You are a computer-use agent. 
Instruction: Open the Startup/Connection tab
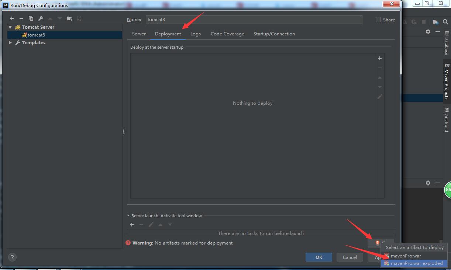point(274,34)
